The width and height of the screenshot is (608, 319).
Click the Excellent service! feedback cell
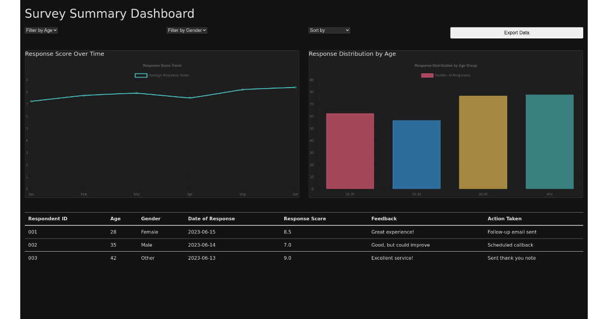(392, 258)
